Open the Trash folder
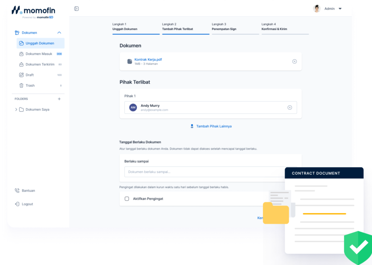 30,86
